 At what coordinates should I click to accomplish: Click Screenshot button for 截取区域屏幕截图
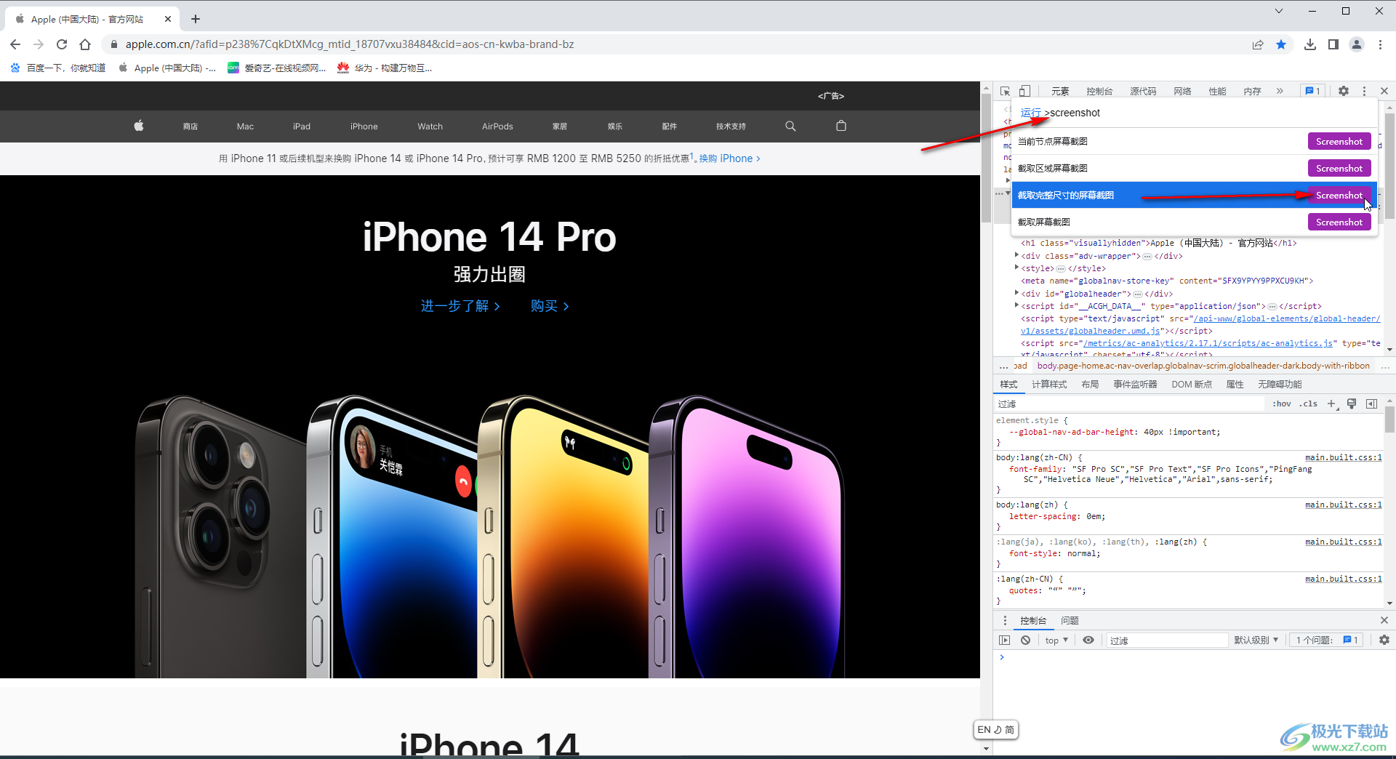(1339, 168)
